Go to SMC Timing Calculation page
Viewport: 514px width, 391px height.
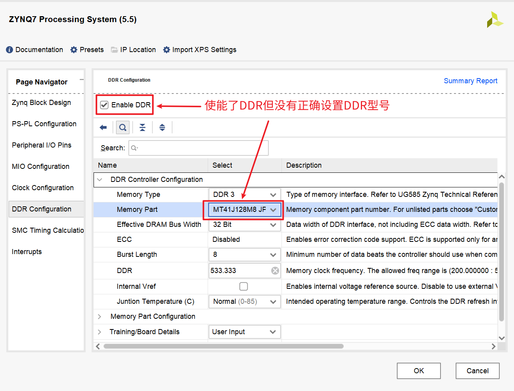(48, 230)
